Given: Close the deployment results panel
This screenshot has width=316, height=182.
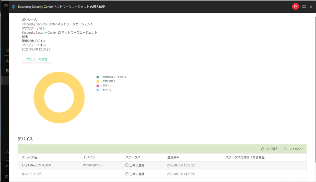Looking at the screenshot, I should tap(311, 7).
